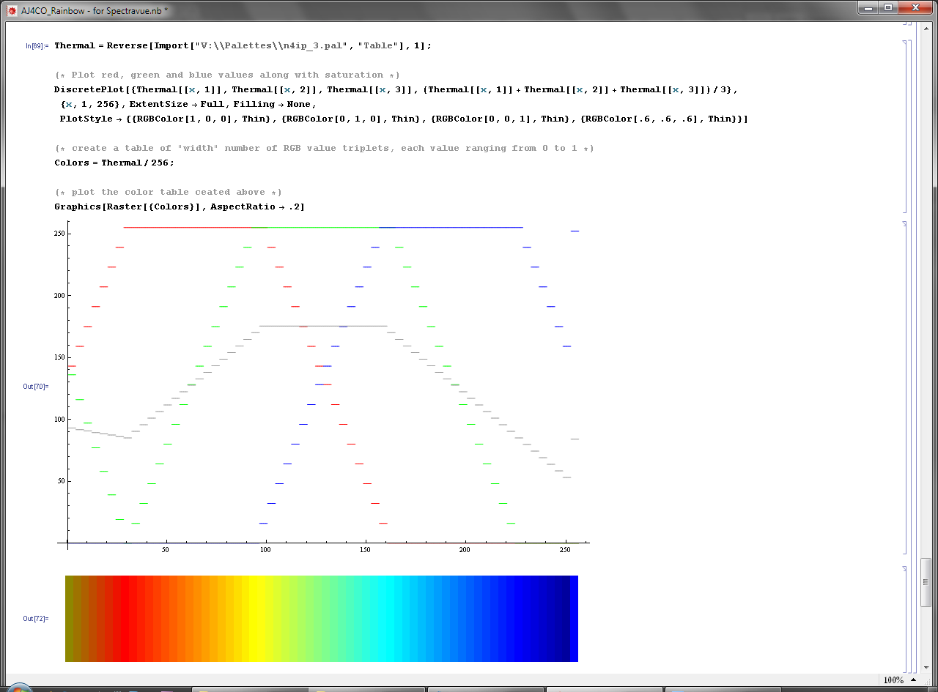
Task: Click the Out[72] output label
Action: coord(35,619)
